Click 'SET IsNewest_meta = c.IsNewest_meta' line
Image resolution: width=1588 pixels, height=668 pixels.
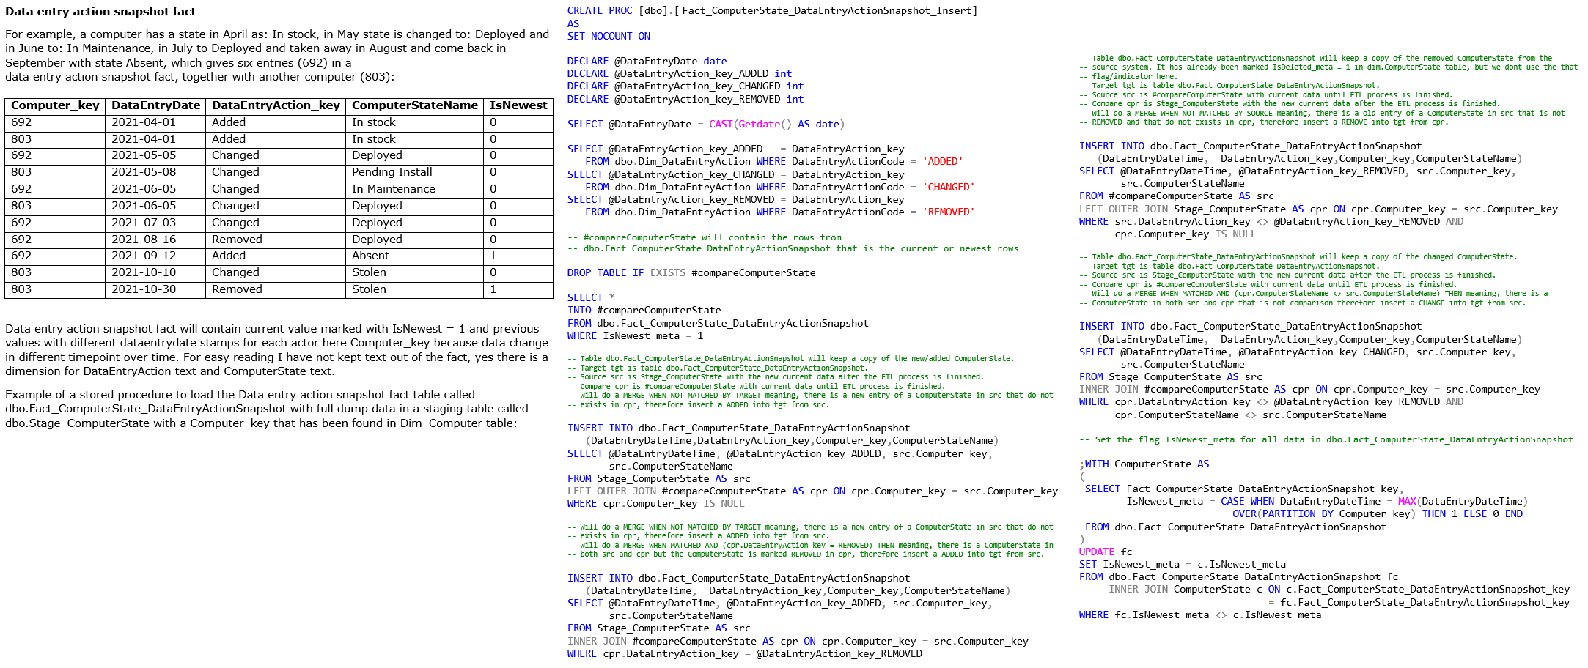click(x=1183, y=565)
